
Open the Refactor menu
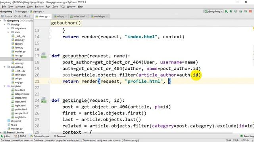(39, 7)
